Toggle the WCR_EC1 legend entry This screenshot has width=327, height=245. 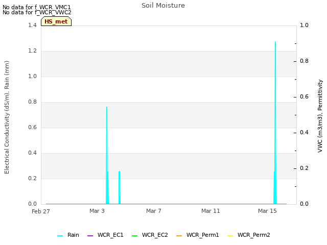pyautogui.click(x=105, y=235)
